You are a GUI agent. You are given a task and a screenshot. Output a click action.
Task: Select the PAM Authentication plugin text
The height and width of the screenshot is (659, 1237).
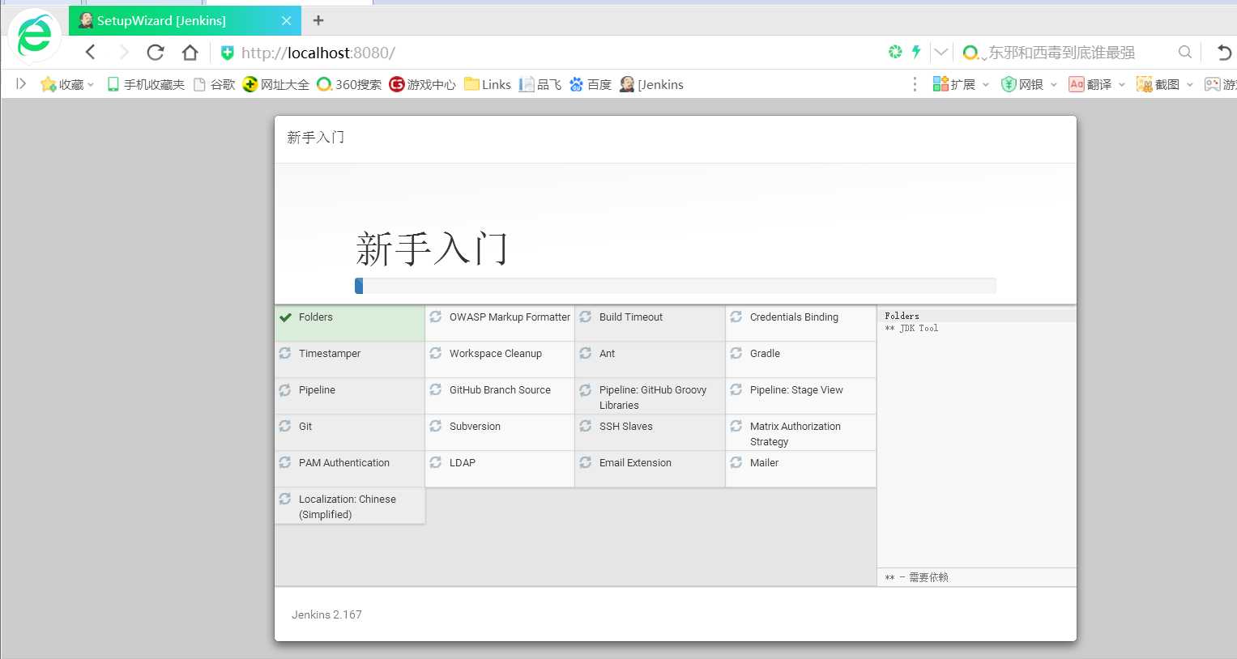[x=344, y=463]
